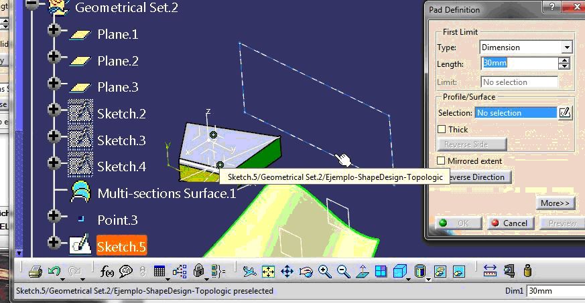Click the Zoom Out magnifier icon
The width and height of the screenshot is (585, 303).
pyautogui.click(x=344, y=272)
